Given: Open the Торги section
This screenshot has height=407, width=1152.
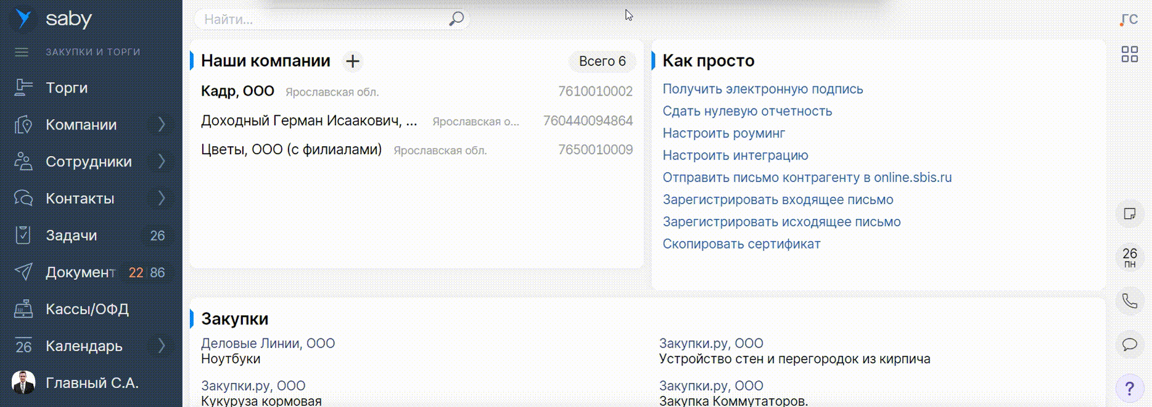Looking at the screenshot, I should pos(67,88).
